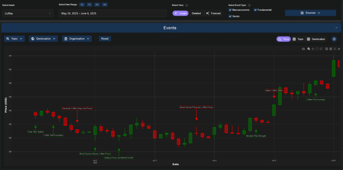Click the Brazilian Real Strength event label
This screenshot has height=170, width=343.
256,136
